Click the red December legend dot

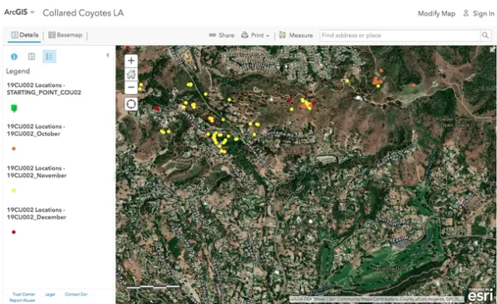(14, 232)
